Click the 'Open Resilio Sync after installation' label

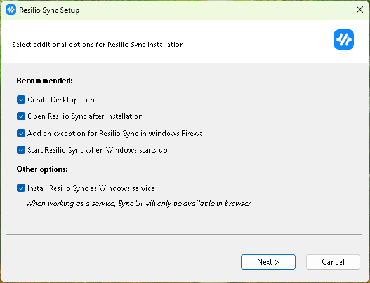(x=85, y=116)
